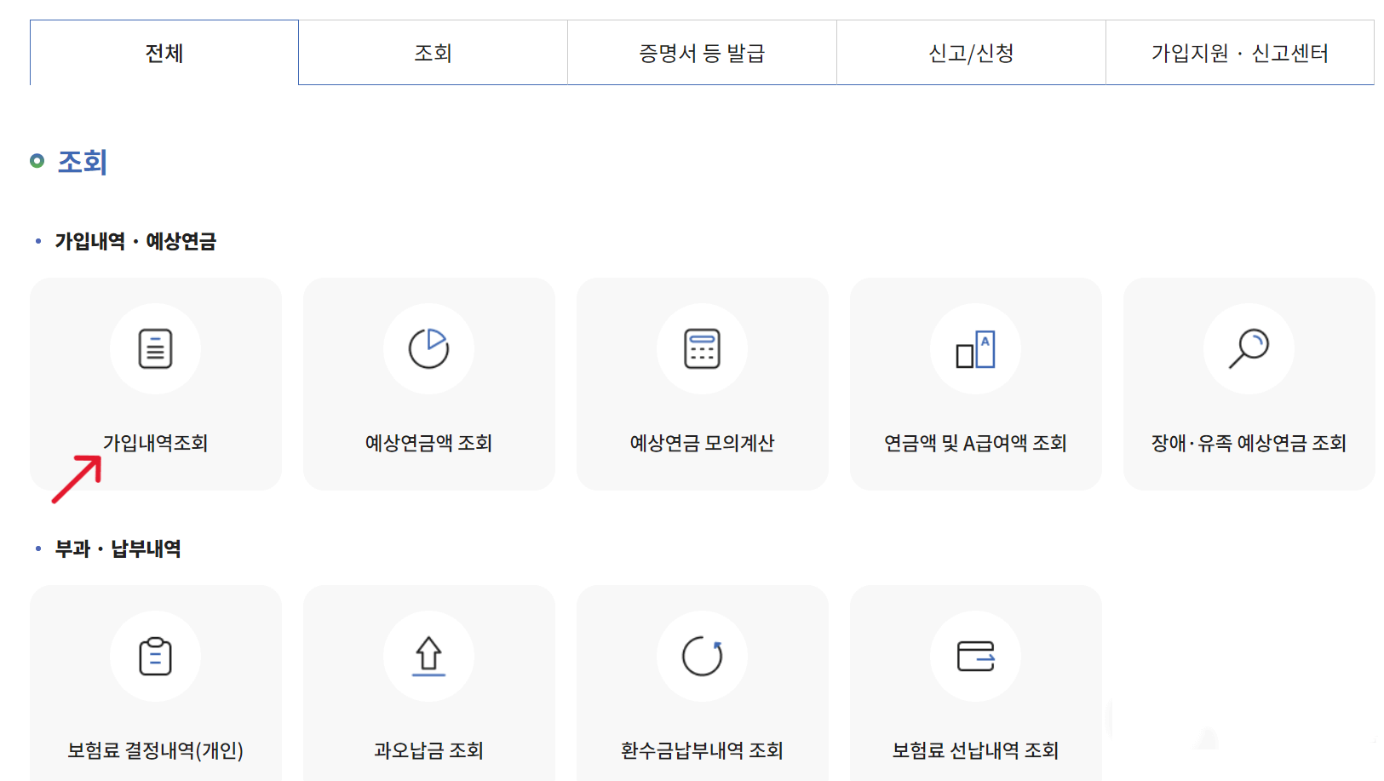Open the 조회 tab
The height and width of the screenshot is (781, 1384).
(433, 52)
